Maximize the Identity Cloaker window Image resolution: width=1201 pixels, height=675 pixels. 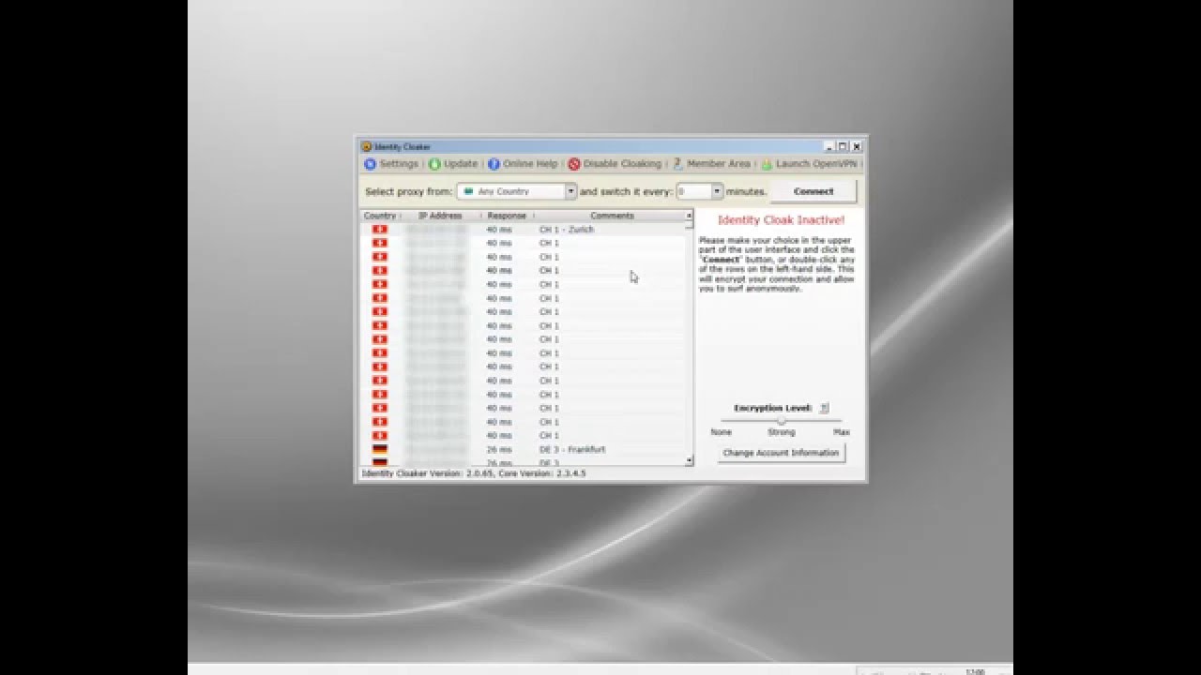(843, 146)
